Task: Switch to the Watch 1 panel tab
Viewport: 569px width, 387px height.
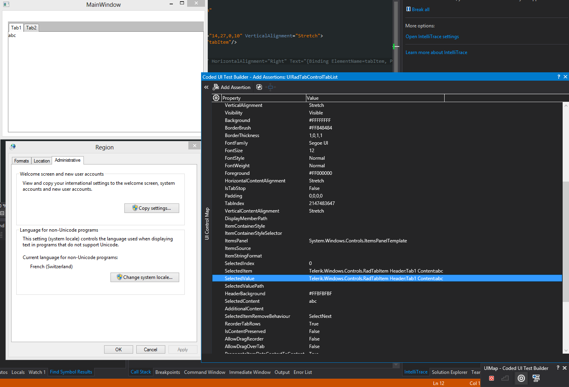Action: [x=37, y=372]
